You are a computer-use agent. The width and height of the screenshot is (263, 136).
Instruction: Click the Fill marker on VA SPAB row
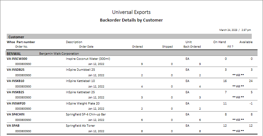point(238,131)
